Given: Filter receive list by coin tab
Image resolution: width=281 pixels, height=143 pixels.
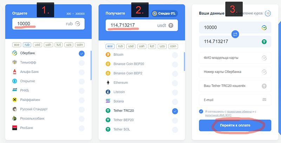Looking at the screenshot, I should pyautogui.click(x=173, y=46).
